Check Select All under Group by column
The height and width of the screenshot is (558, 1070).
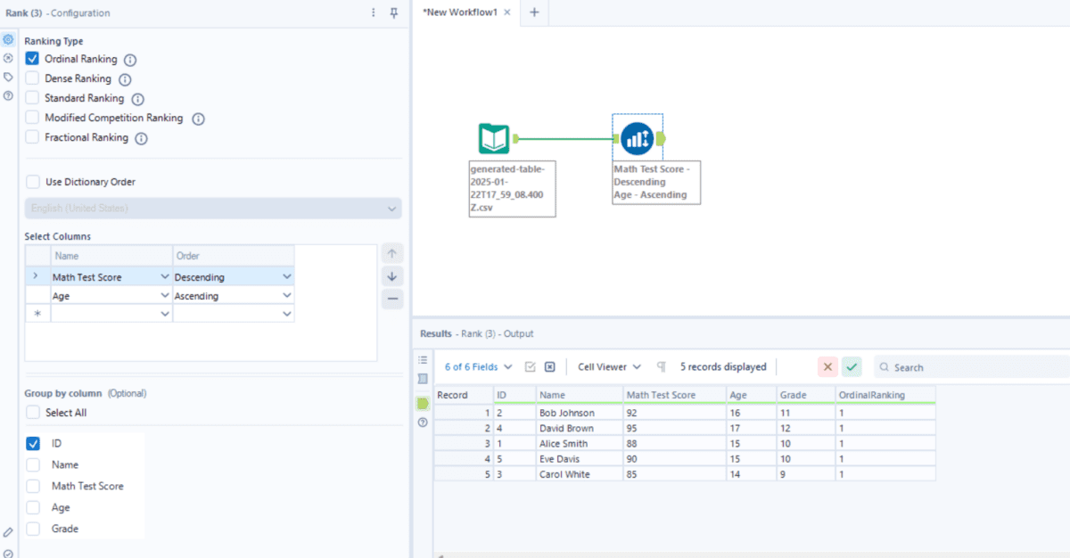pyautogui.click(x=33, y=413)
